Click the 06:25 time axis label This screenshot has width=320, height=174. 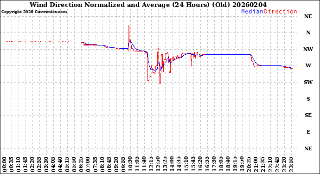82,164
